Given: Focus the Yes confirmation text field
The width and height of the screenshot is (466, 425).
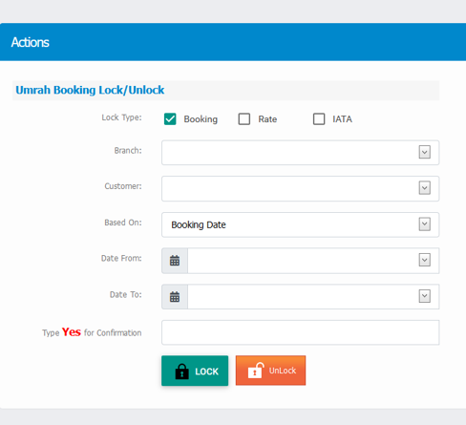Looking at the screenshot, I should [x=300, y=332].
